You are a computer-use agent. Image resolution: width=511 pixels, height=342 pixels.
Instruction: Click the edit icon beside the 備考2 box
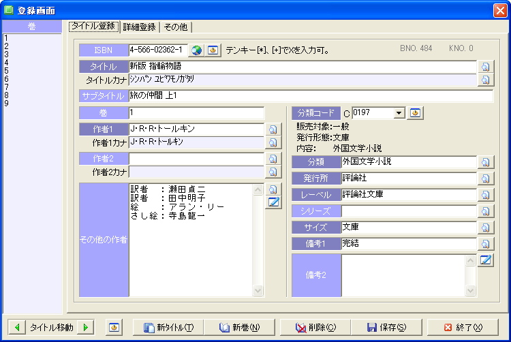click(485, 260)
